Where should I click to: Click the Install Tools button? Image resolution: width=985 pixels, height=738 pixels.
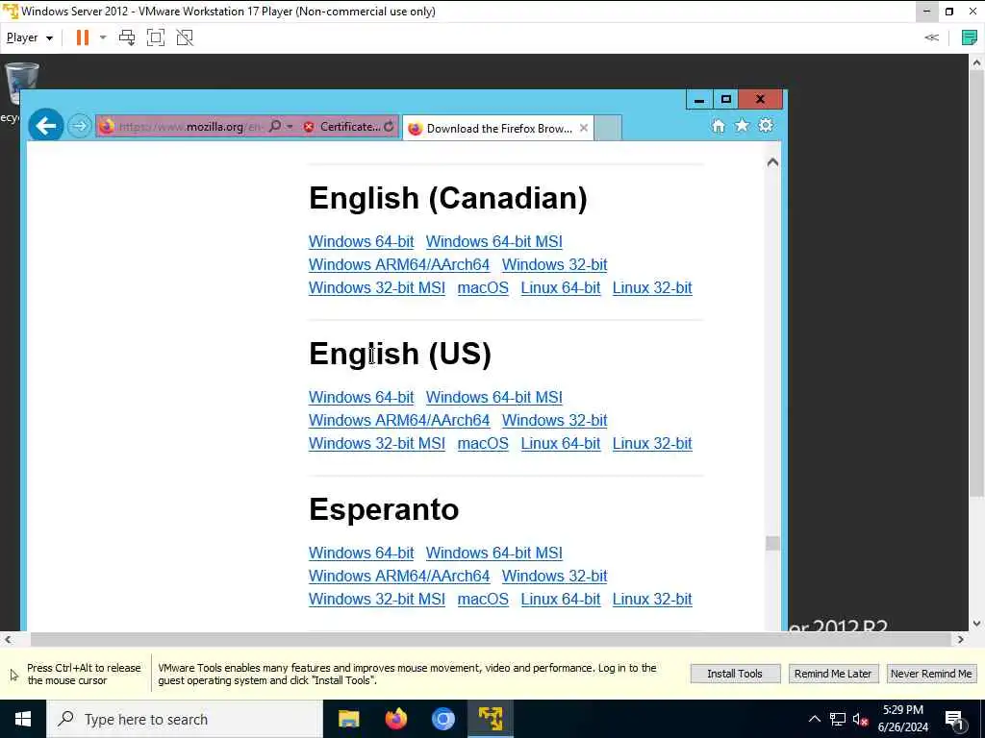click(735, 674)
